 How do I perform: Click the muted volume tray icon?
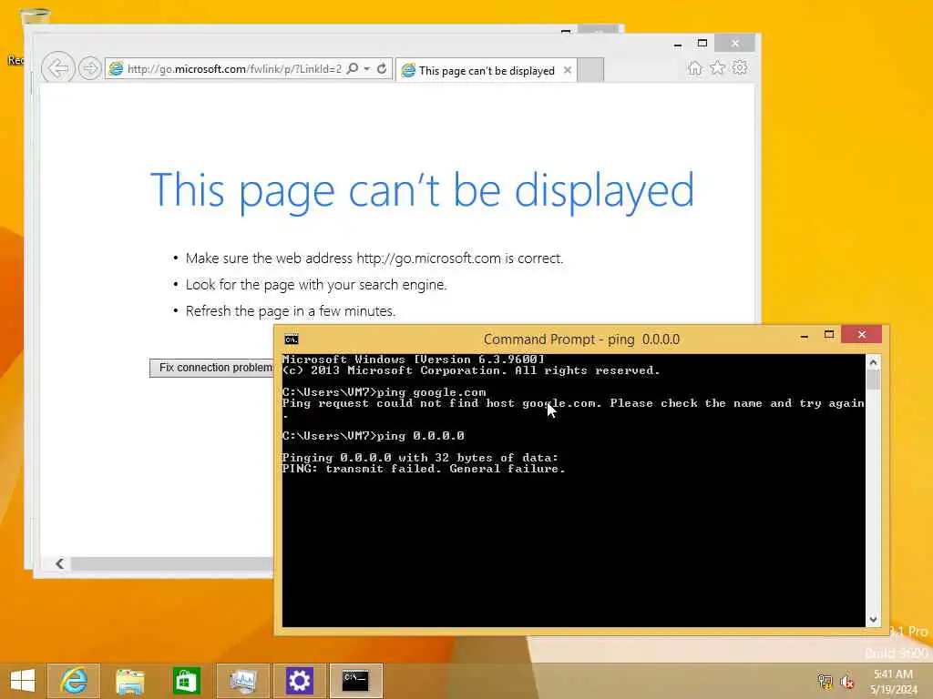(x=846, y=682)
